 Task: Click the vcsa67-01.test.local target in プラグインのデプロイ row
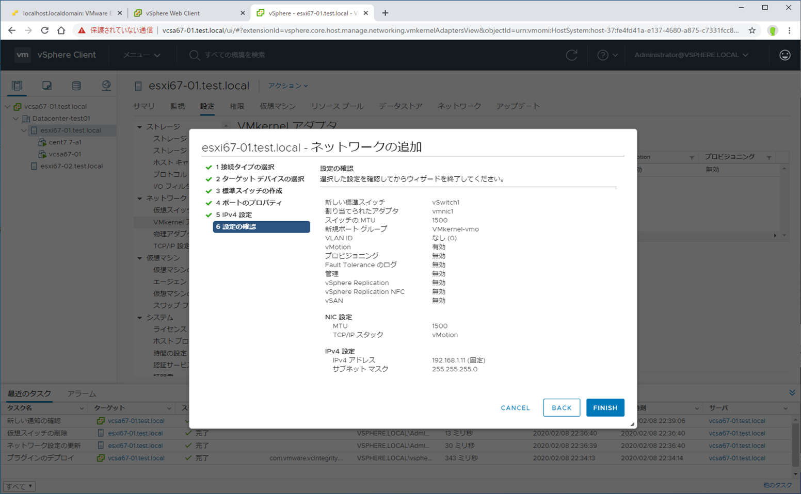(136, 458)
